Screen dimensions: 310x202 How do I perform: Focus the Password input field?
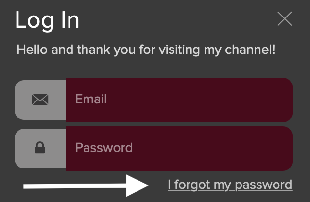click(179, 149)
